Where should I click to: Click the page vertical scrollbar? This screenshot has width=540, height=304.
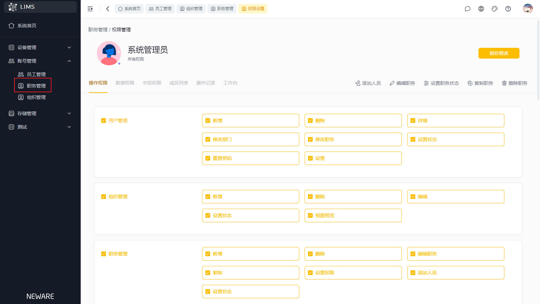click(538, 60)
